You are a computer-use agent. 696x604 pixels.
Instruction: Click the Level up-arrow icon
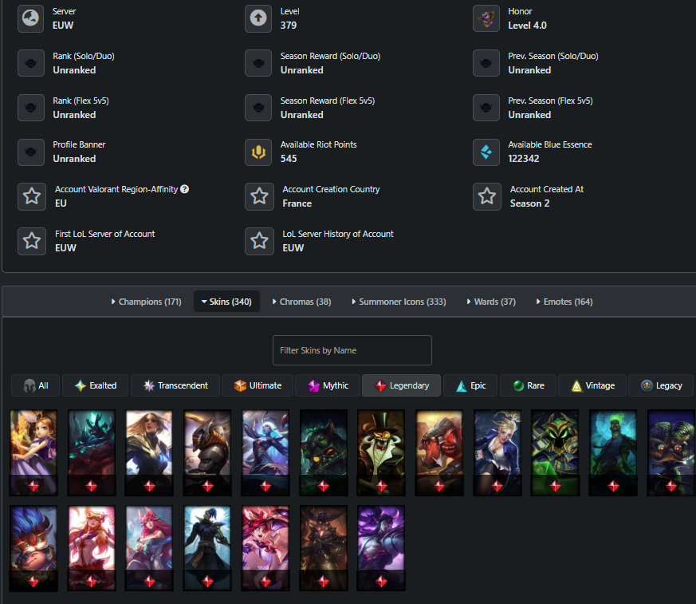258,18
